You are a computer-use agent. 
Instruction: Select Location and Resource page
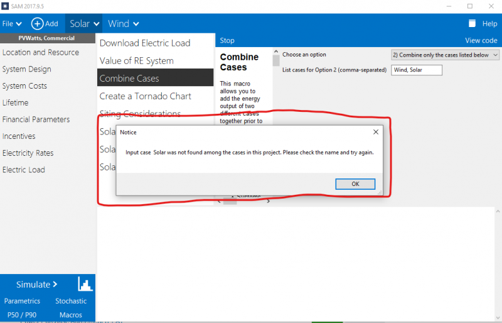tap(41, 52)
